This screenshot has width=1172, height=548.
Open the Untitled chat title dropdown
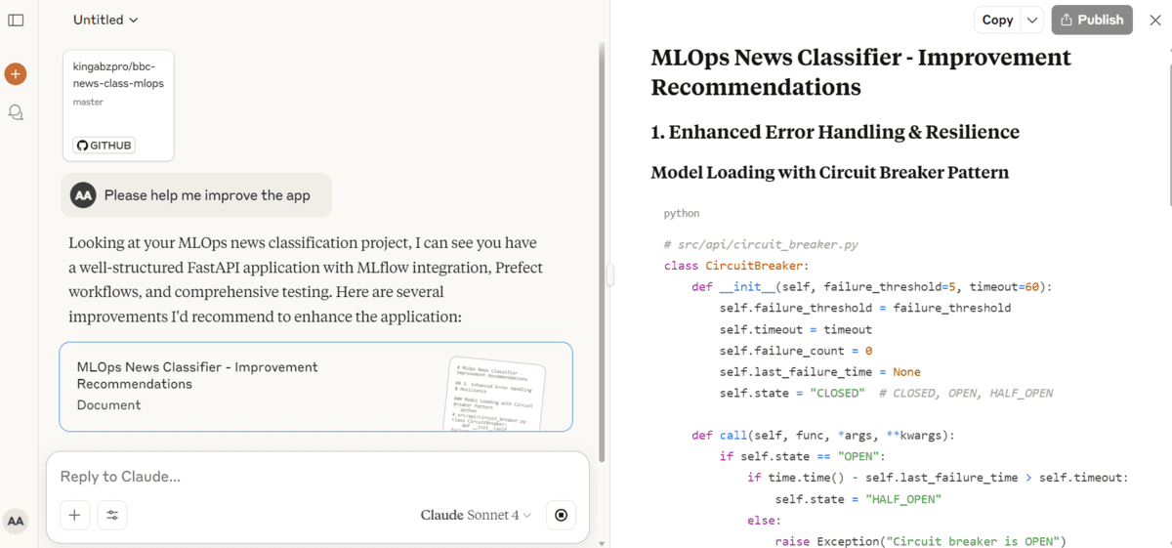tap(105, 20)
